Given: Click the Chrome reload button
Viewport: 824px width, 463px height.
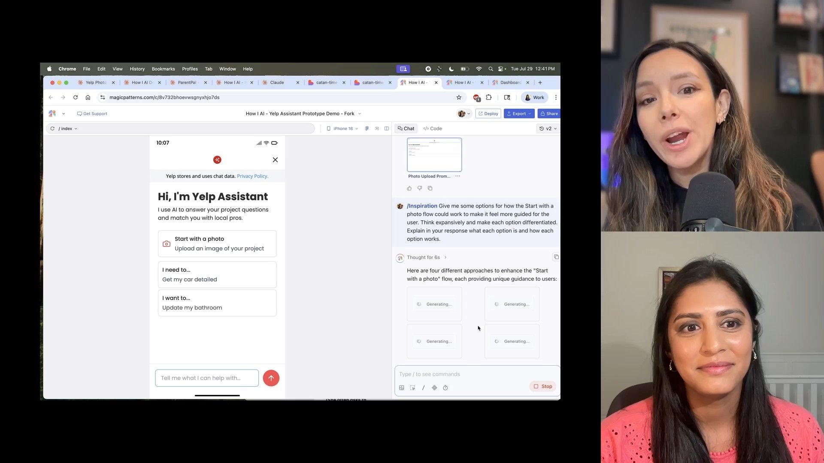Looking at the screenshot, I should point(76,97).
